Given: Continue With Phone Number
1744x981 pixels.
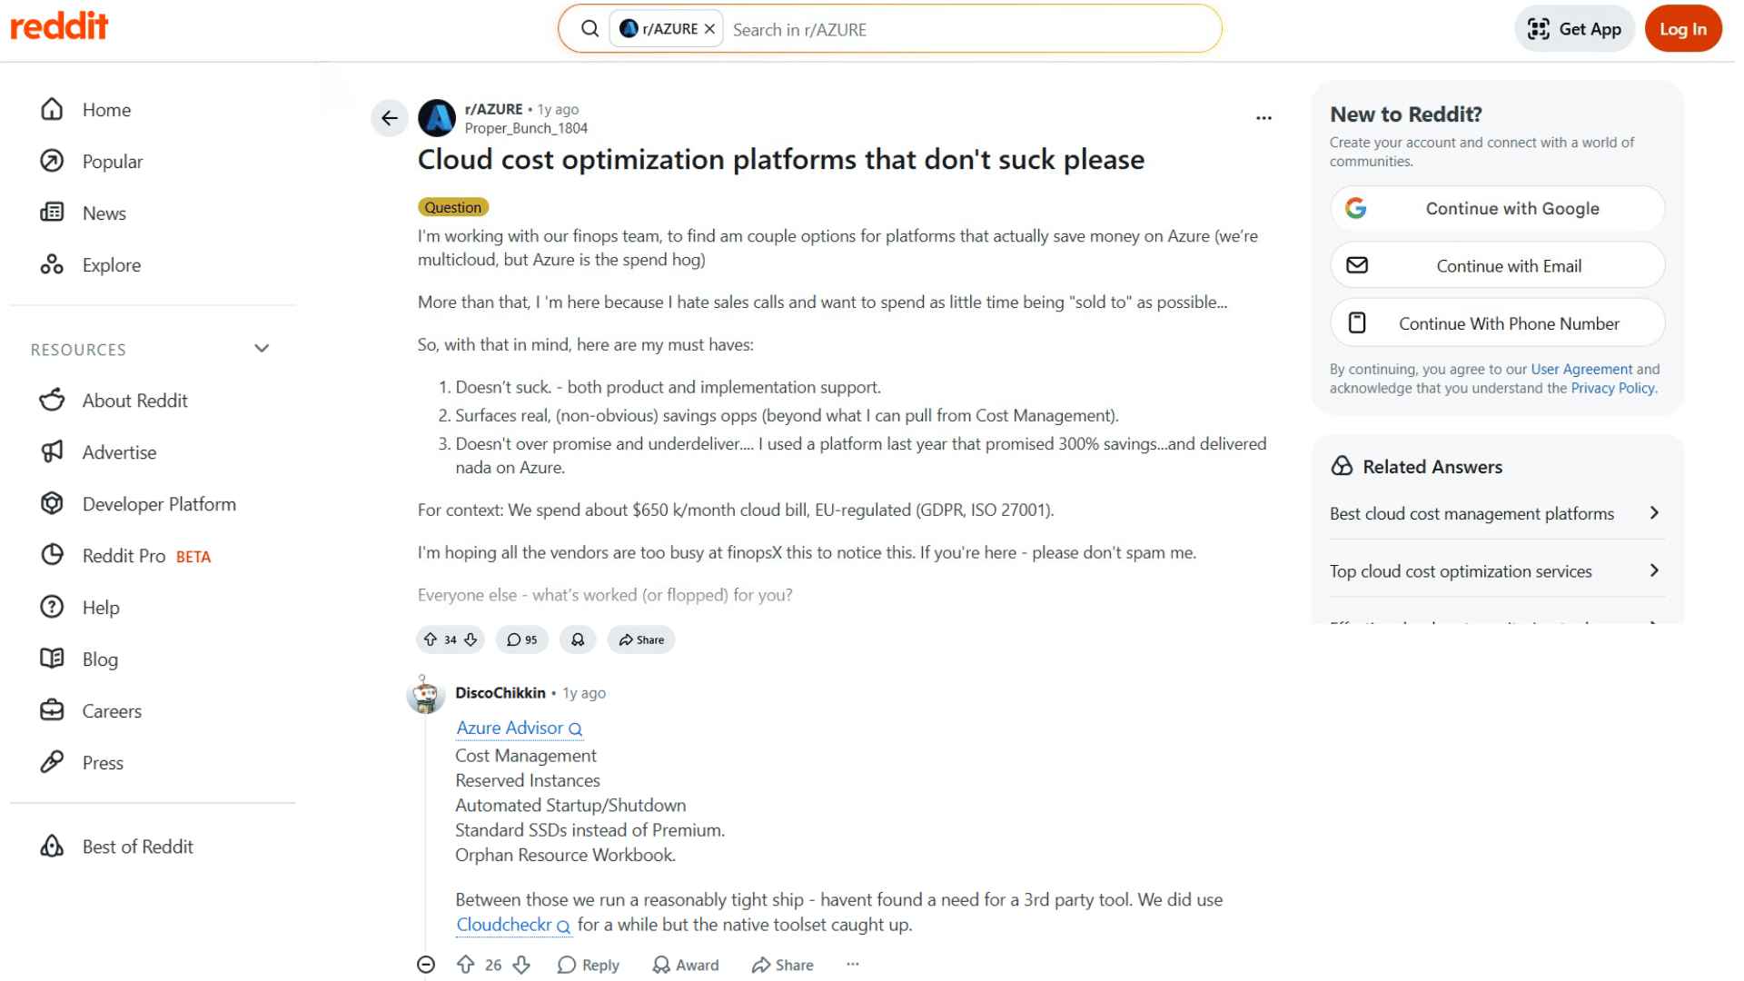Looking at the screenshot, I should 1497,323.
